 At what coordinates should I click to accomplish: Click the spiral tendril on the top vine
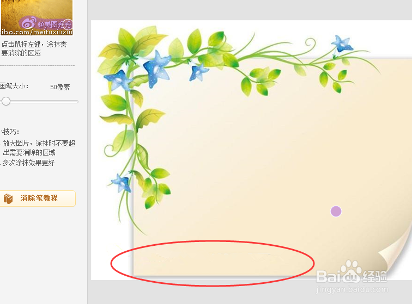[311, 42]
